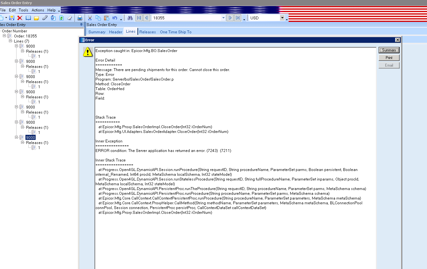The height and width of the screenshot is (269, 427).
Task: Collapse the Lines (7) tree node
Action: (x=10, y=41)
